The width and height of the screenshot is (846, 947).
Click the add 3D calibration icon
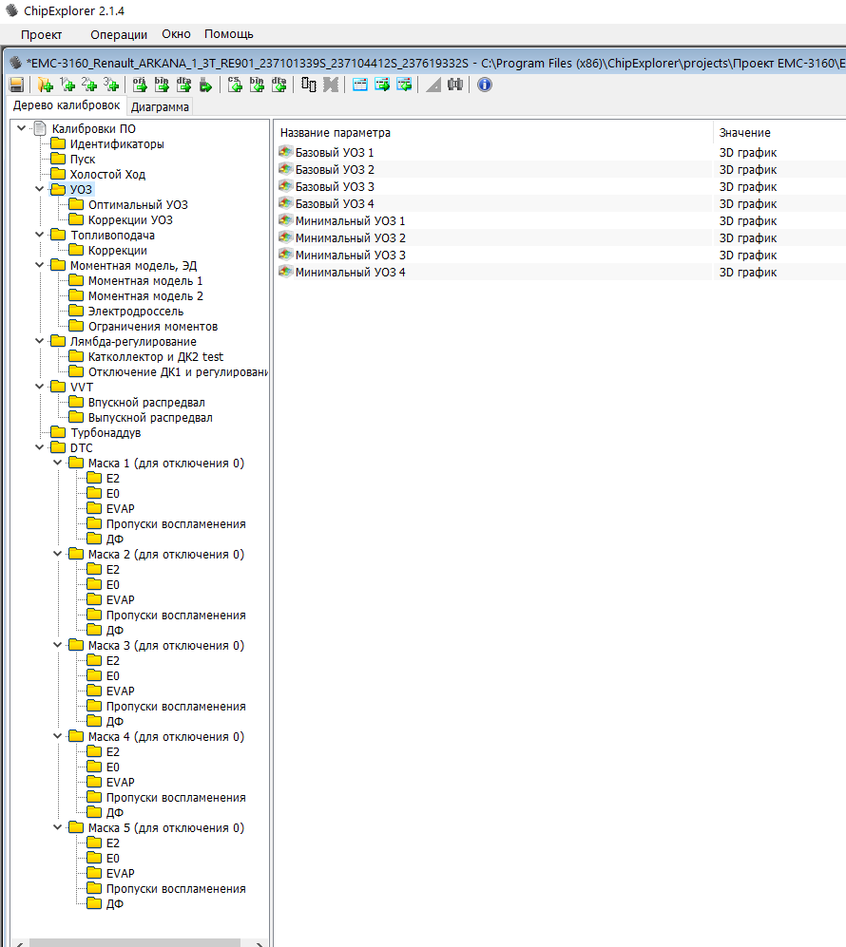[112, 85]
